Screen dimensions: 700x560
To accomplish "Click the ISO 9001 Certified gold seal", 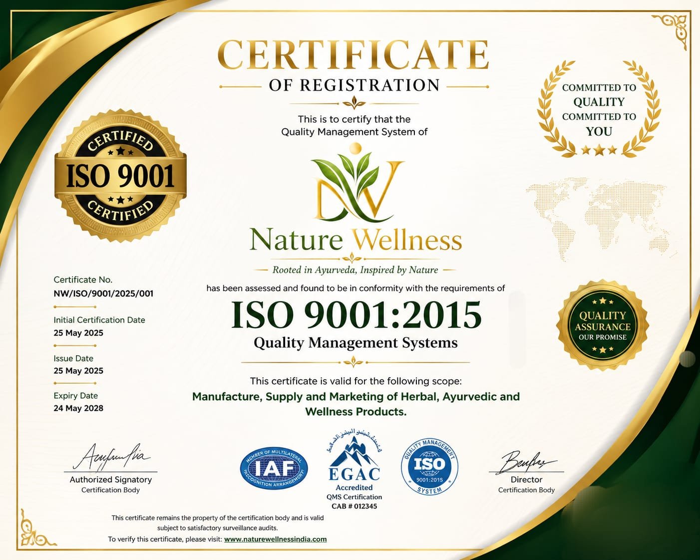I will (x=120, y=176).
